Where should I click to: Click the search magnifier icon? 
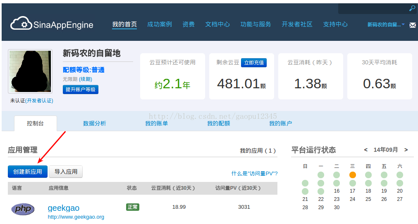coord(412,9)
